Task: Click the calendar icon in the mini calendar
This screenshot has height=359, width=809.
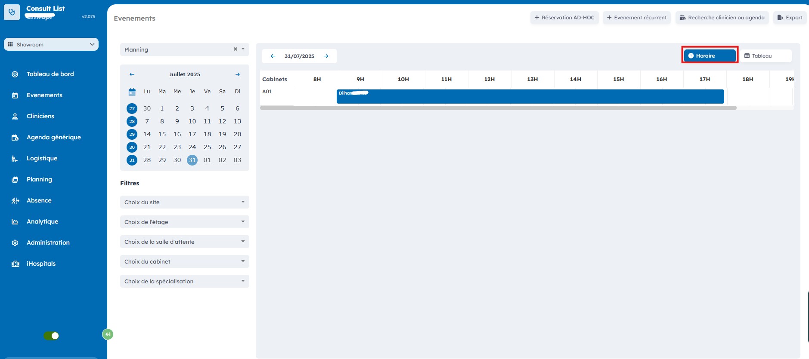Action: (x=132, y=92)
